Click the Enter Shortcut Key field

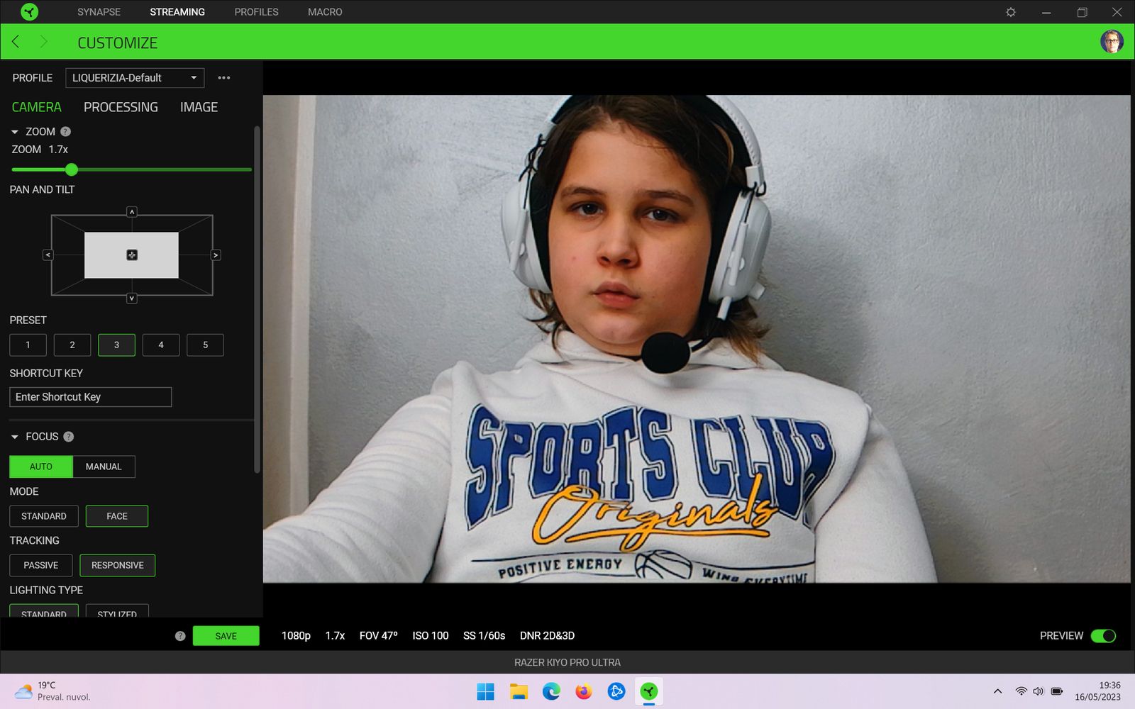[91, 397]
